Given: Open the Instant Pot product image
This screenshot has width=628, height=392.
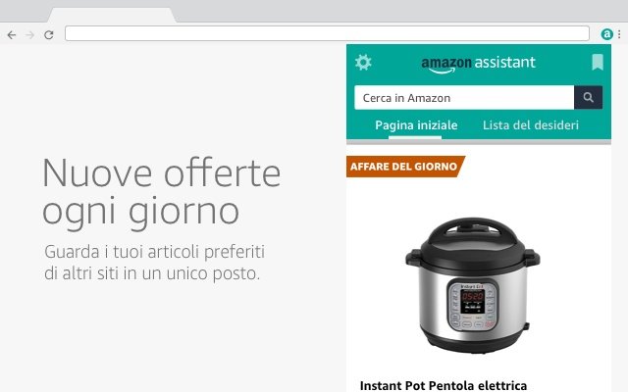Looking at the screenshot, I should 473,285.
